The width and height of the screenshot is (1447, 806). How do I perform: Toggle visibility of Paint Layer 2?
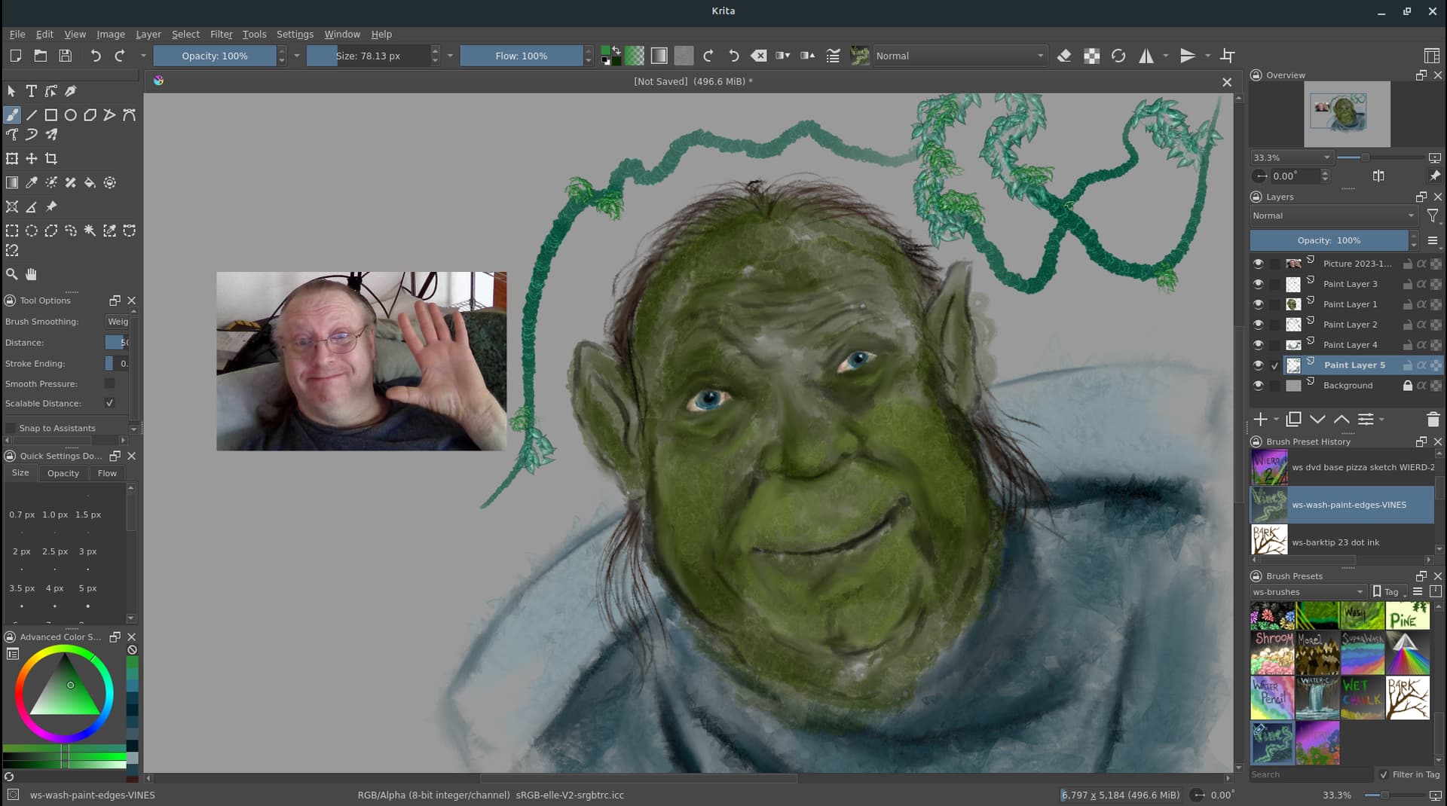pos(1258,325)
